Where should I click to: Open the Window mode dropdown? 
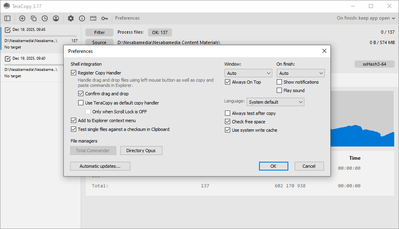click(x=248, y=73)
